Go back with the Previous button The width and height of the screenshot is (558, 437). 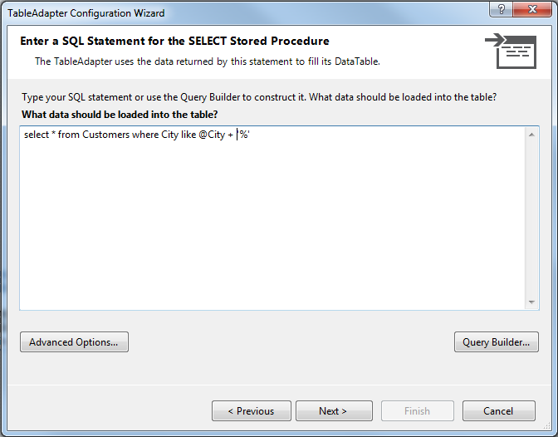[252, 411]
